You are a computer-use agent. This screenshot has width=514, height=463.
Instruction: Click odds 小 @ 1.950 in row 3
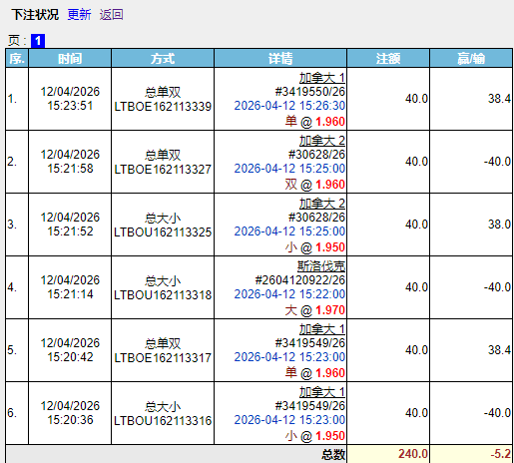click(315, 247)
